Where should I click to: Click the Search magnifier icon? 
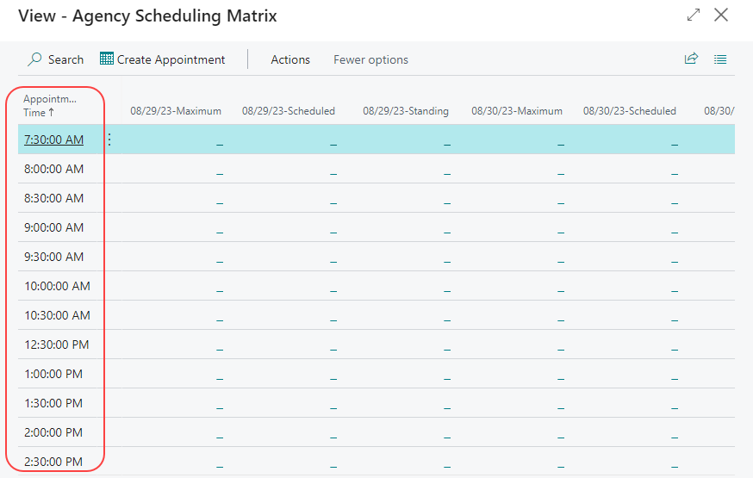click(34, 59)
